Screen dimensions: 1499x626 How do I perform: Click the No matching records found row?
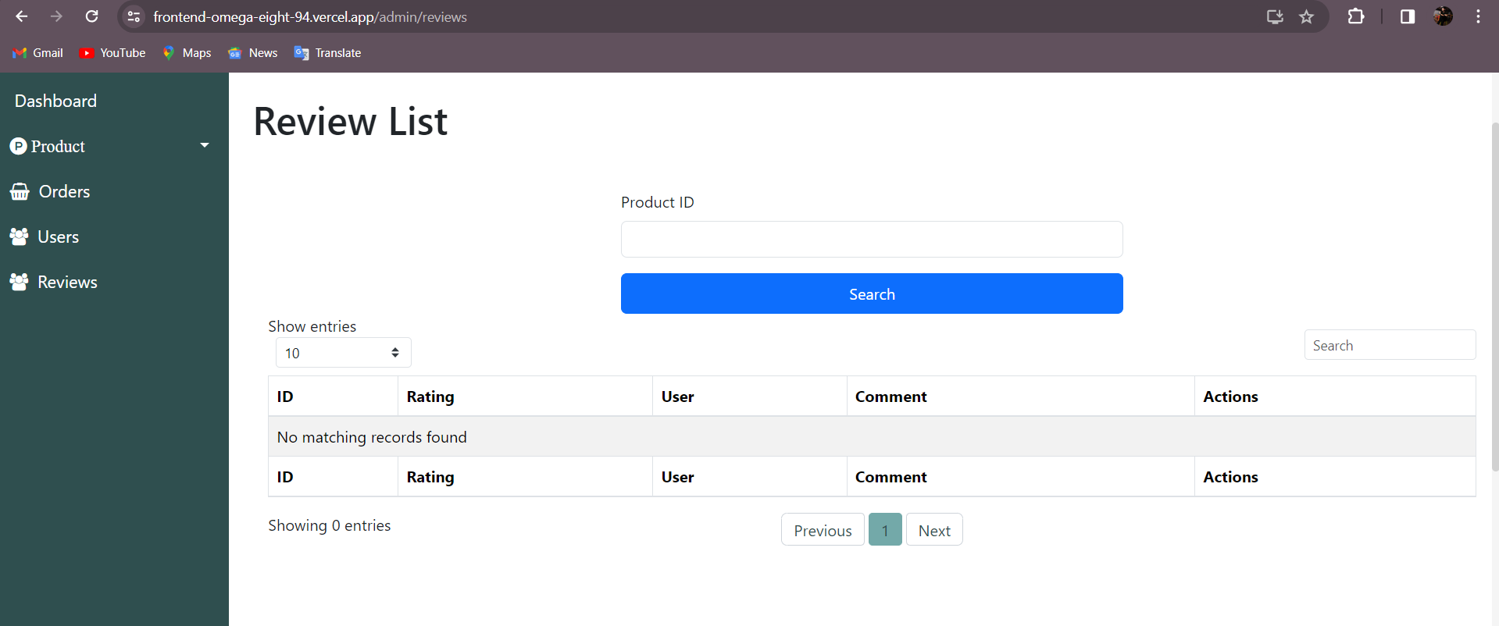pyautogui.click(x=872, y=436)
